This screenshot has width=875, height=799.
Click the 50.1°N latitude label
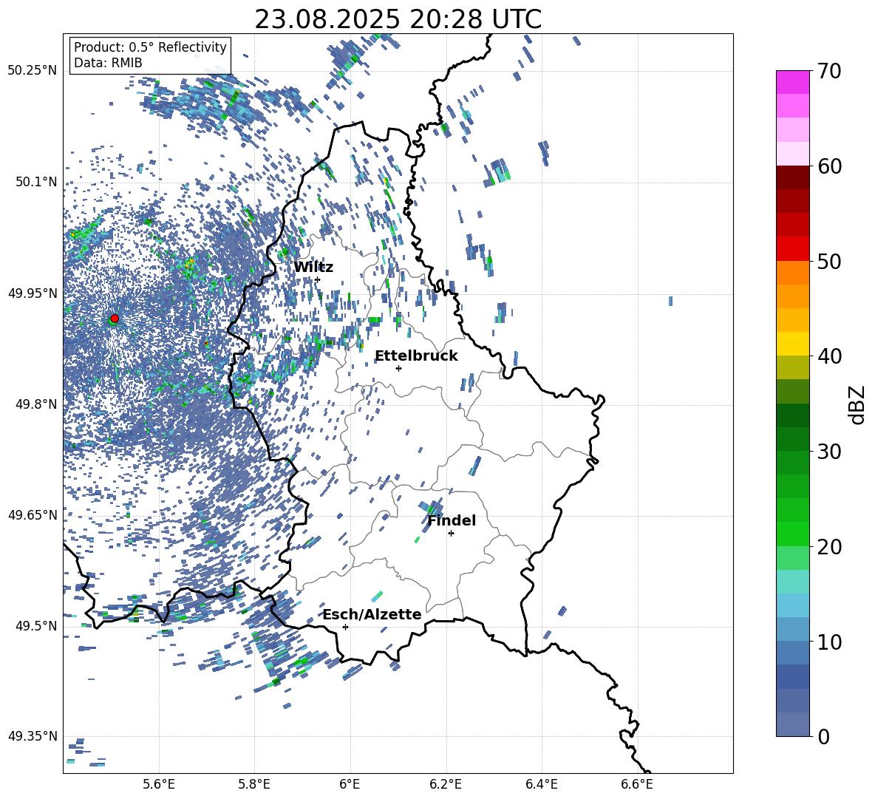coord(35,182)
